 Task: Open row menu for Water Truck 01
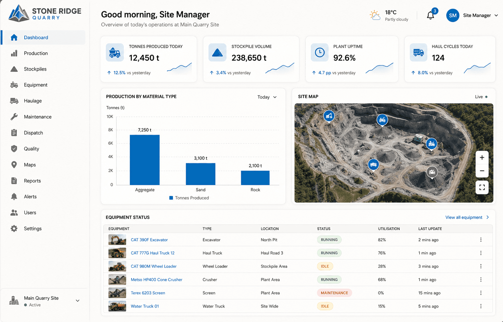coord(481,306)
